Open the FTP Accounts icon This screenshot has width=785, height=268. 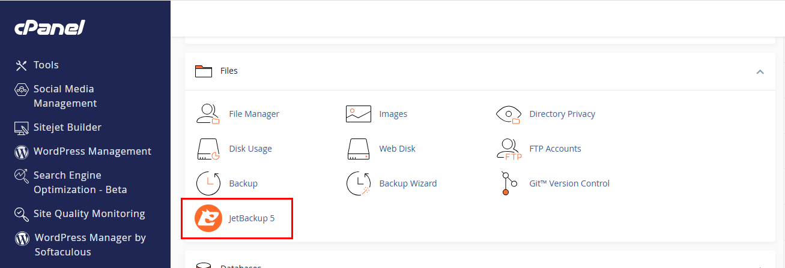pos(509,149)
